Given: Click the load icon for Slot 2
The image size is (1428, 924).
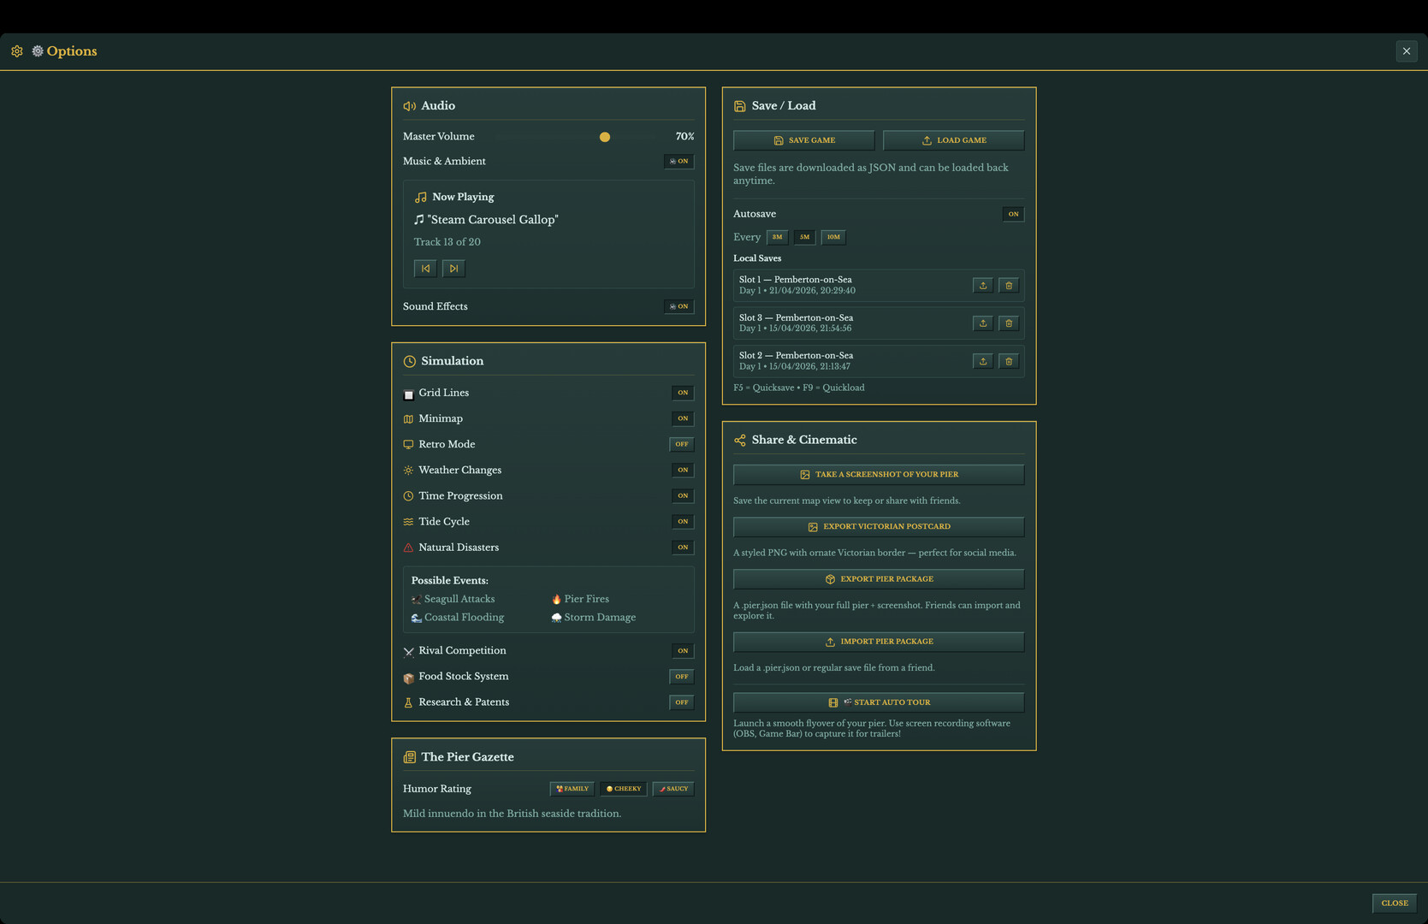Looking at the screenshot, I should click(982, 361).
